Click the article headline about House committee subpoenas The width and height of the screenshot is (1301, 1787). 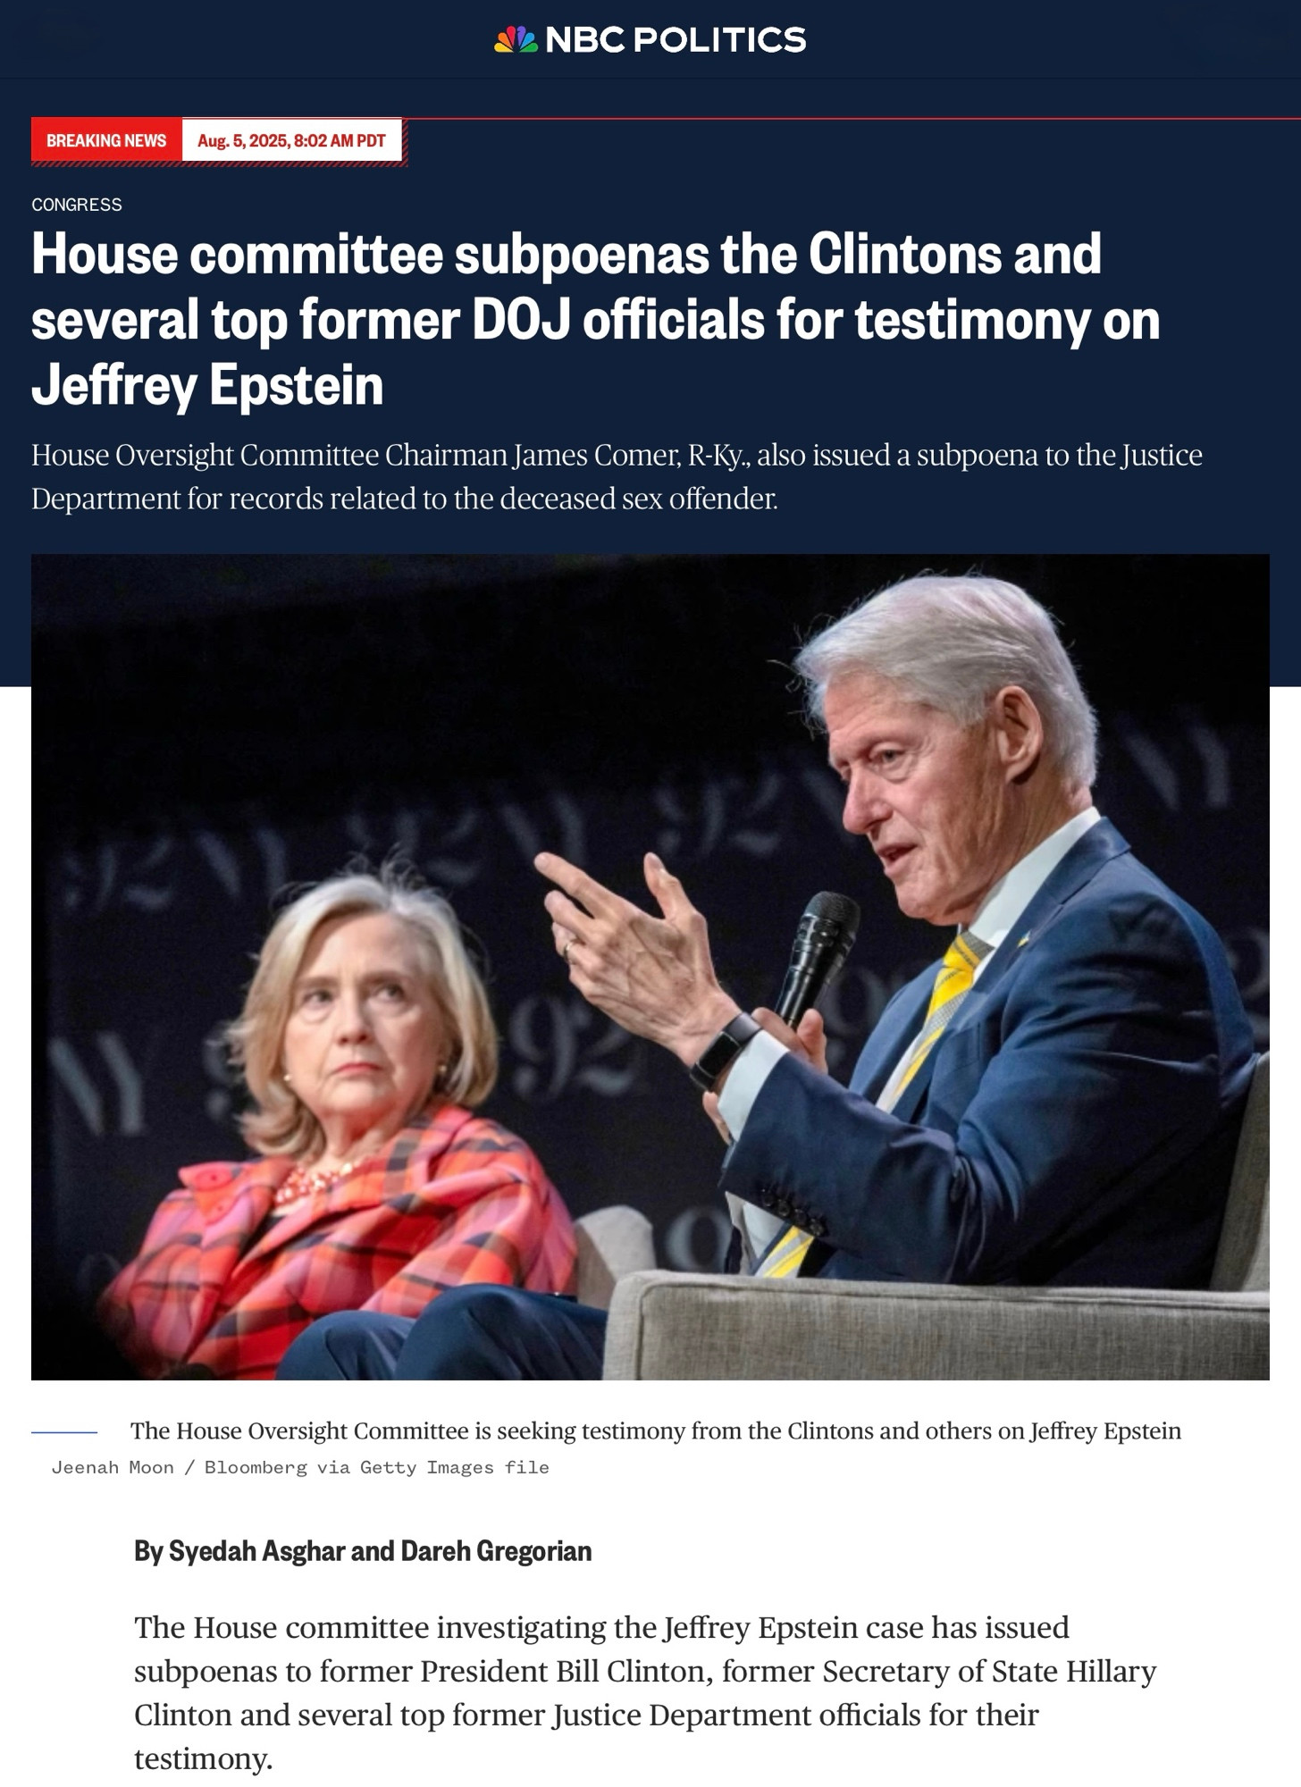tap(595, 319)
